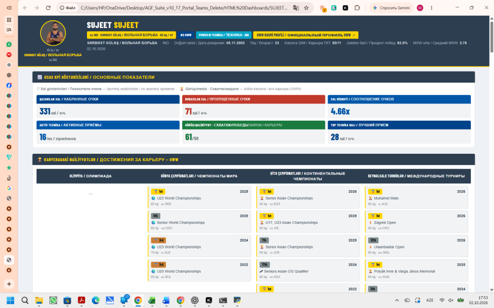Switch to the Google tab in sidebar
This screenshot has height=308, width=494.
(9, 188)
